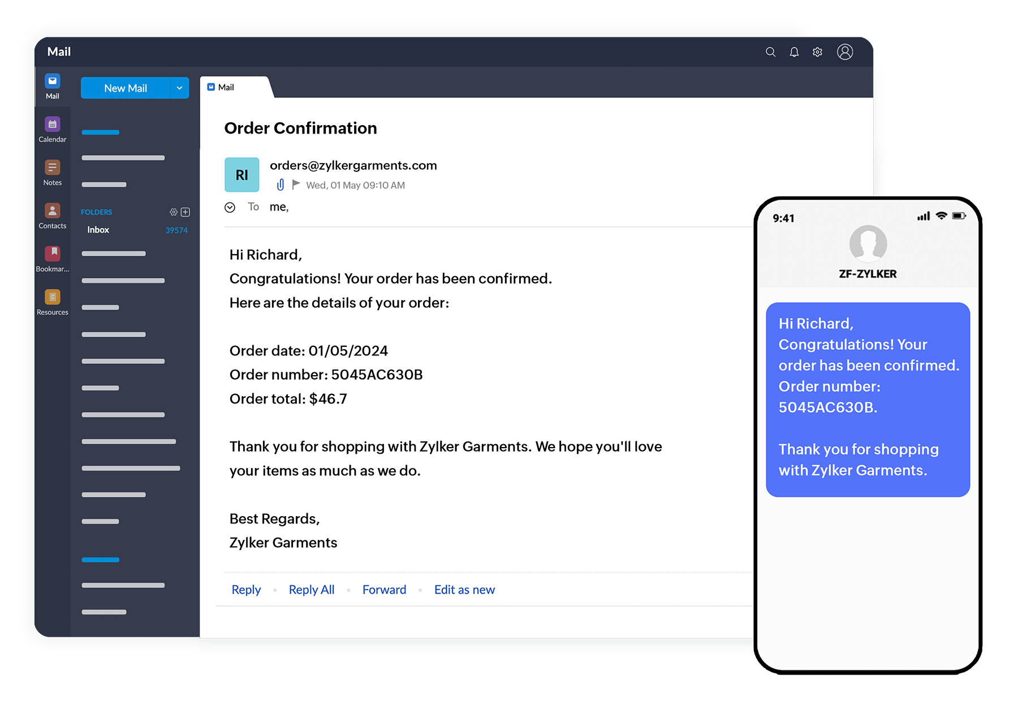Reply to the Order Confirmation email

tap(245, 589)
